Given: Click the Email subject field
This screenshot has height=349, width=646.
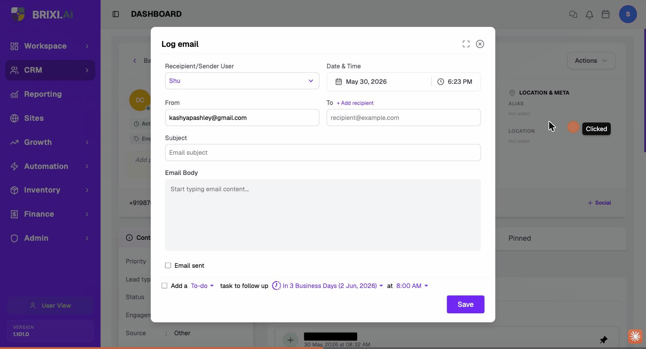Looking at the screenshot, I should [323, 153].
